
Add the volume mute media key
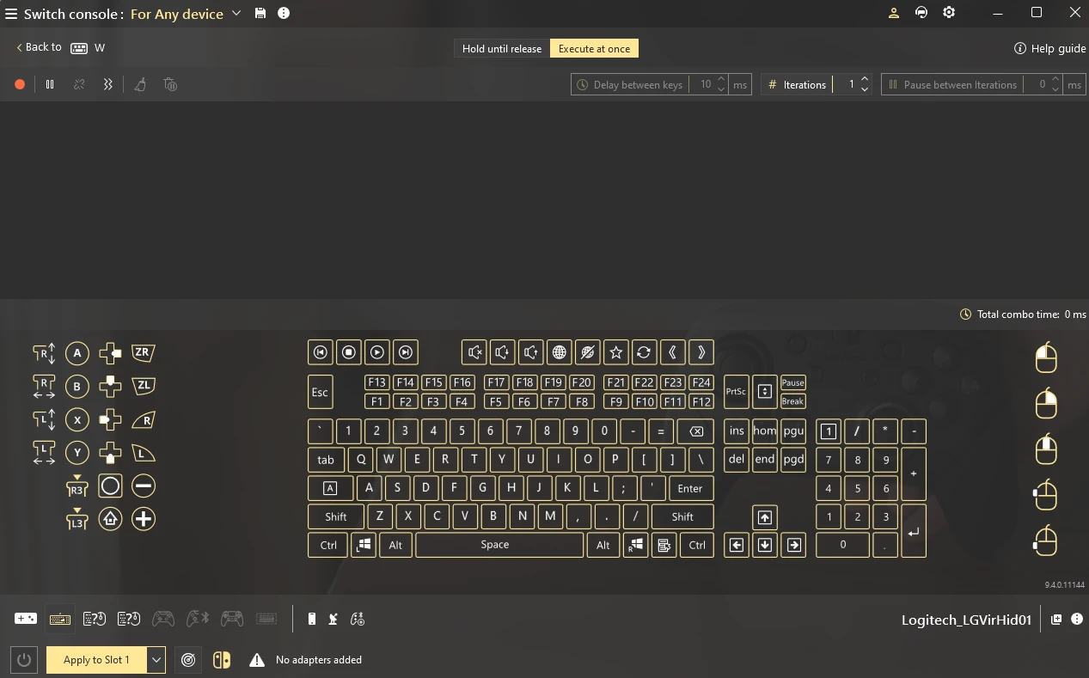[474, 351]
